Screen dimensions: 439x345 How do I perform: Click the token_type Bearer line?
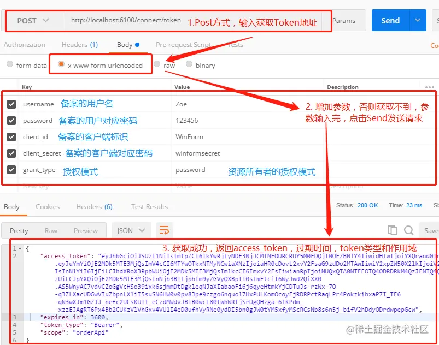[81, 325]
